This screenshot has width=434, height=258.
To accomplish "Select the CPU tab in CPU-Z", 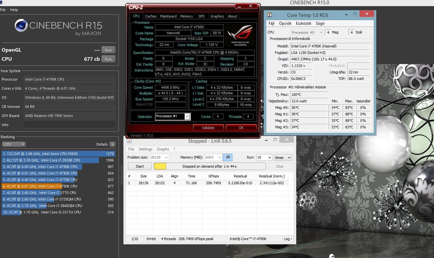I will pyautogui.click(x=136, y=16).
